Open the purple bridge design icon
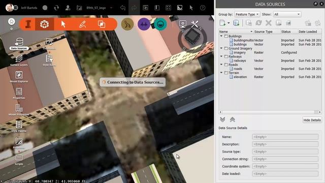This screenshot has height=183, width=325. [x=144, y=24]
